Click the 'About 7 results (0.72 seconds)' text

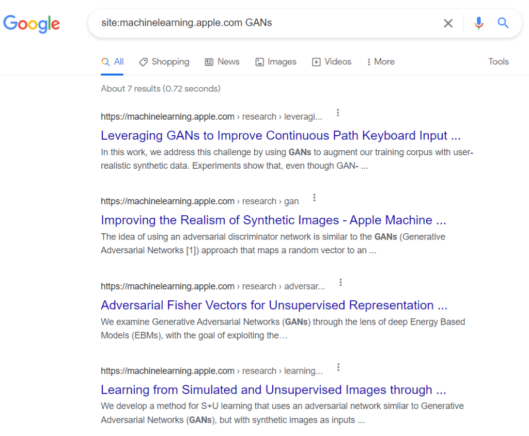coord(161,89)
